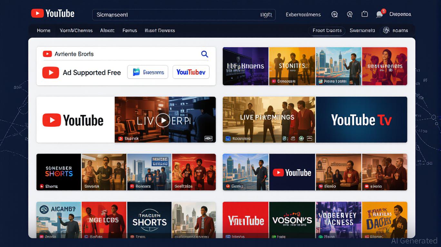Click the Chepenoa account label
The image size is (441, 247).
tap(400, 14)
